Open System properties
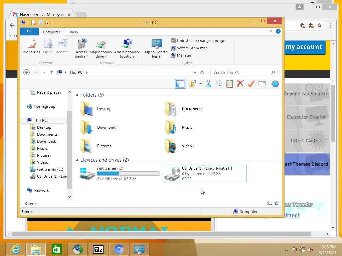342x256 pixels. click(189, 48)
